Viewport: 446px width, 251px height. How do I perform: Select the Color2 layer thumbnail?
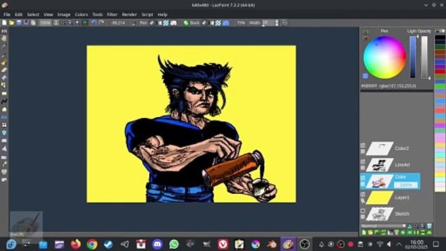380,149
